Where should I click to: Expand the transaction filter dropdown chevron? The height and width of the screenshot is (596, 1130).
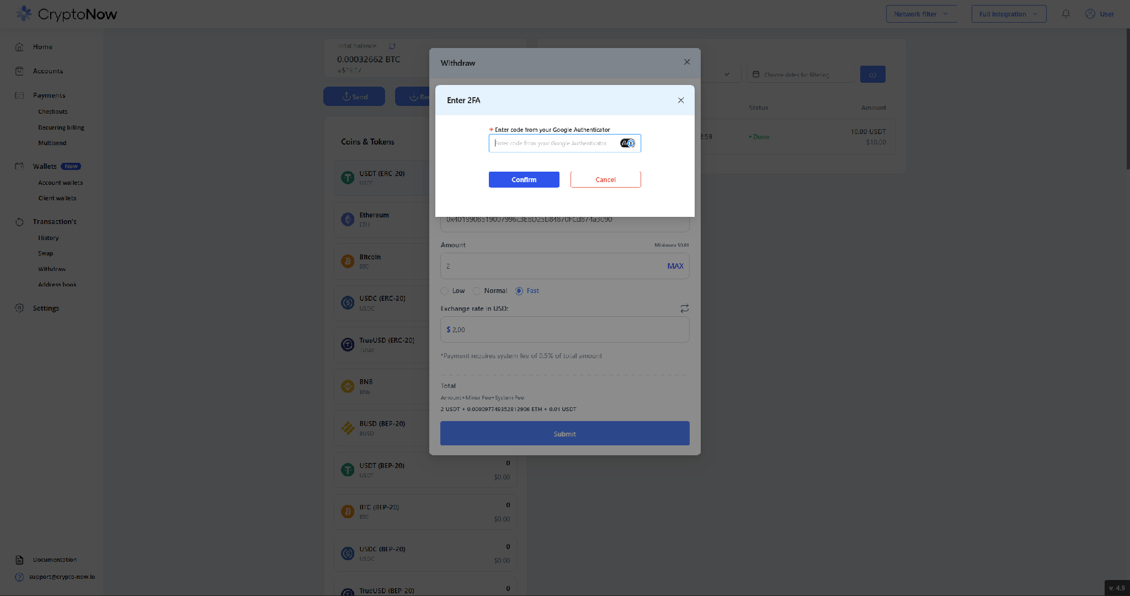point(727,74)
